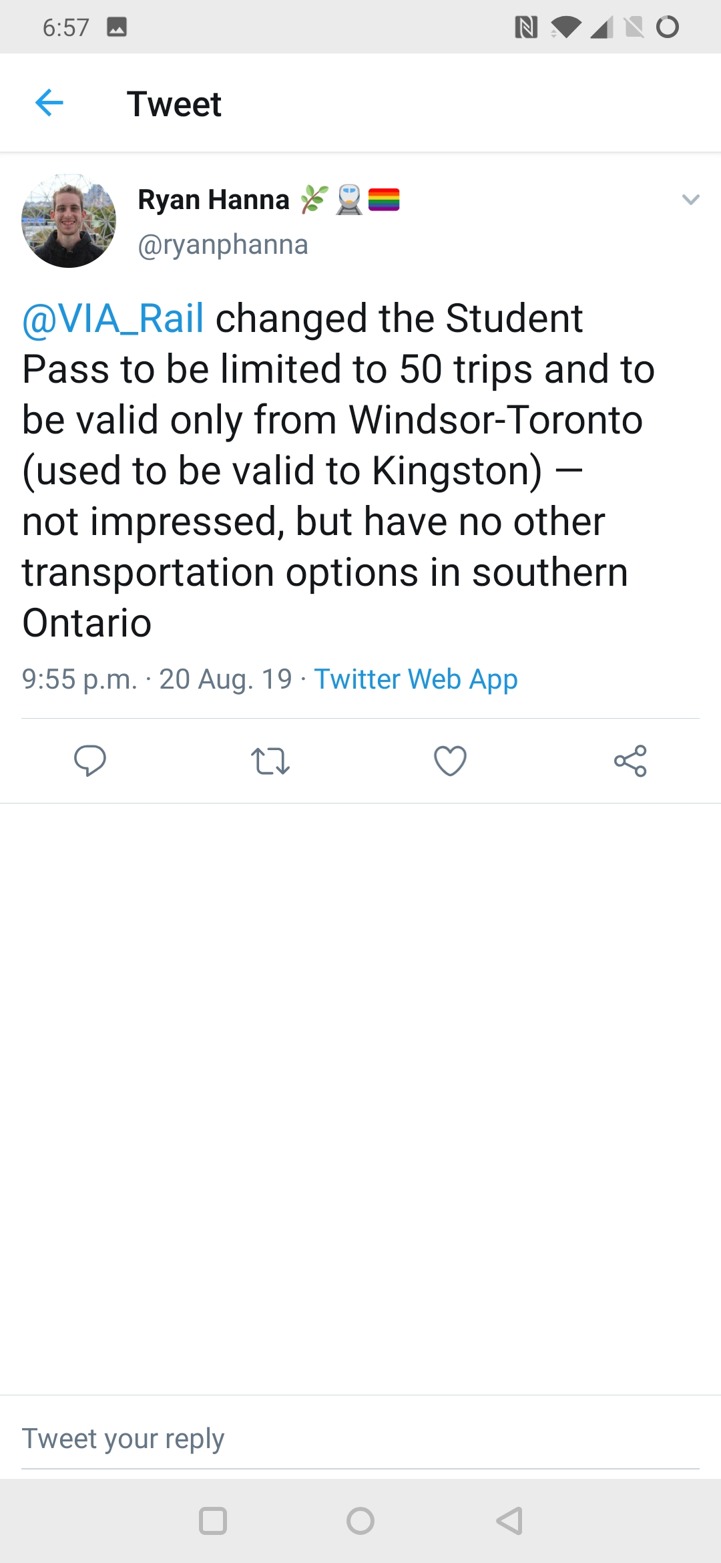The image size is (721, 1563).
Task: Open the @ryanphanna handle
Action: pyautogui.click(x=223, y=244)
